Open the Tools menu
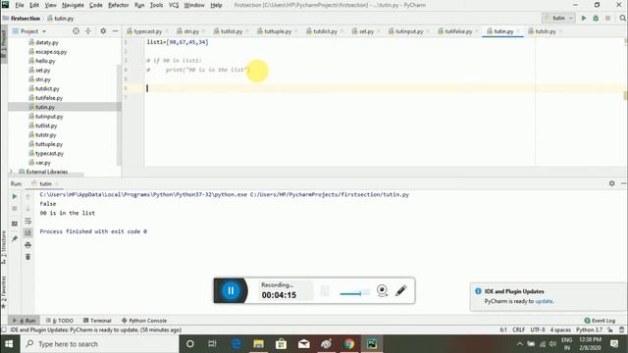628x353 pixels. tap(156, 5)
